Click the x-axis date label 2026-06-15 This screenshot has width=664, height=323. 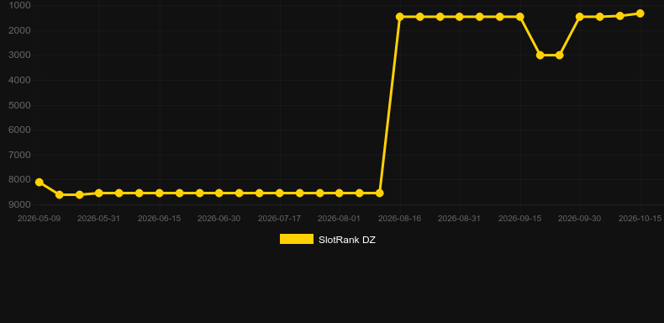pyautogui.click(x=159, y=219)
